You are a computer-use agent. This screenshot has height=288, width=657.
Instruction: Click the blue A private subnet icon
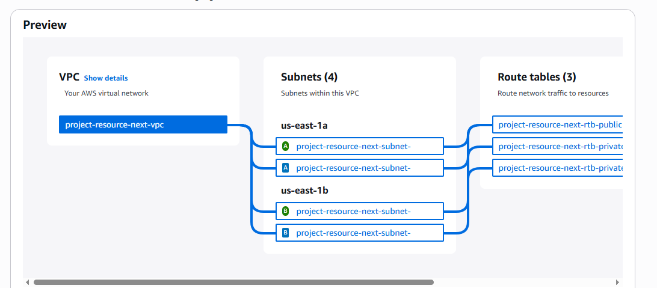coord(286,168)
